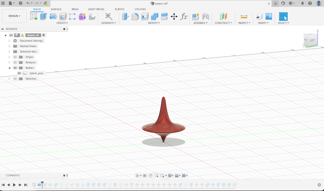Screen dimensions: 324x191
Task: Expand the Origin folder
Action: coord(9,57)
